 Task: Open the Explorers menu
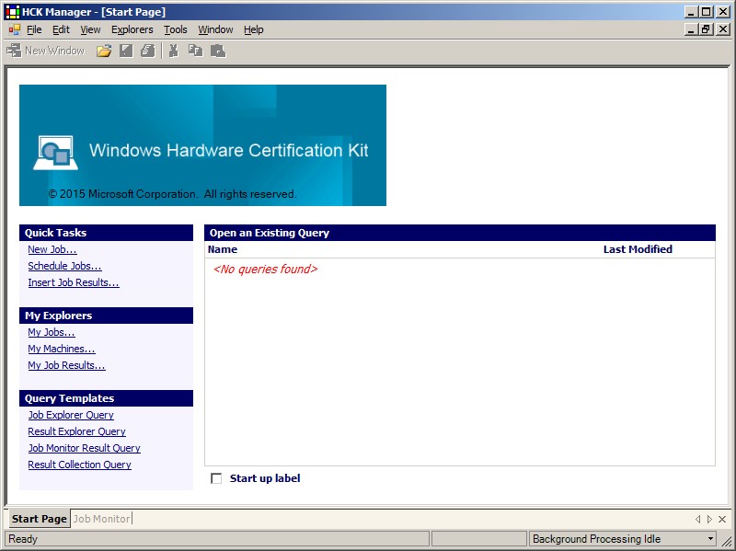[x=132, y=30]
